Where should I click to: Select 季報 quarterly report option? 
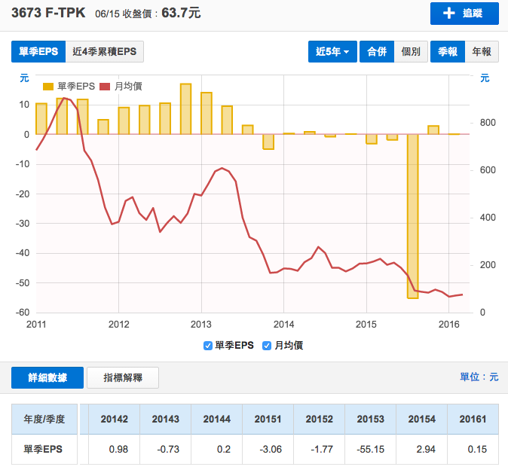448,51
